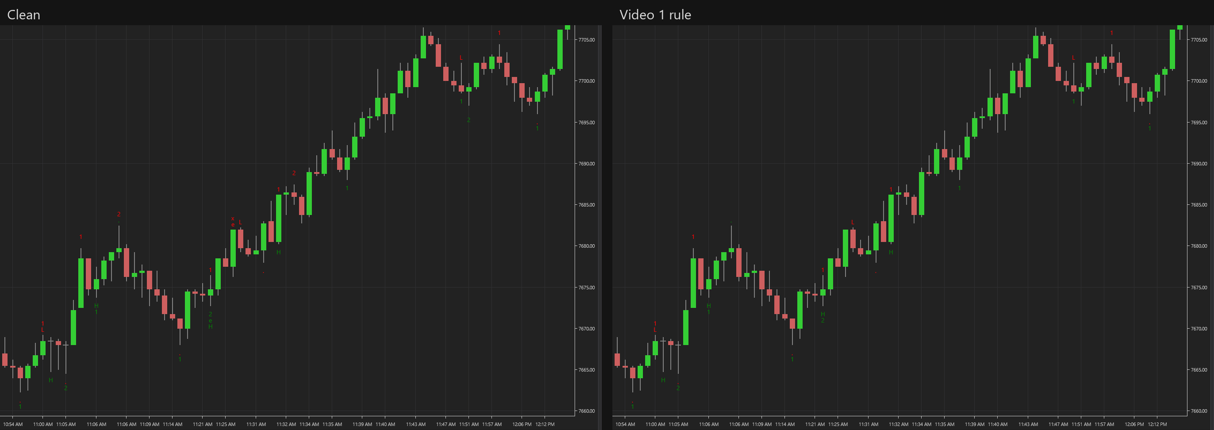Image resolution: width=1214 pixels, height=430 pixels.
Task: Click the red "x e" marker in Clean chart
Action: [x=233, y=222]
